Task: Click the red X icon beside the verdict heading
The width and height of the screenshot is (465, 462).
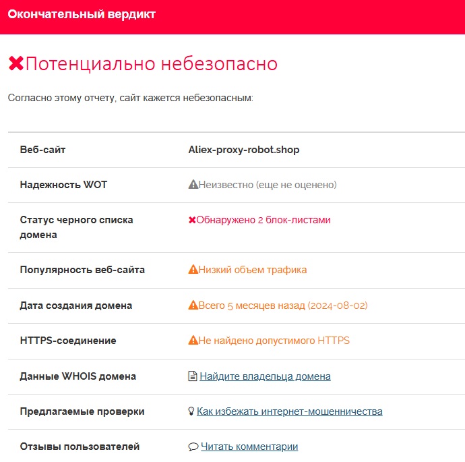Action: pyautogui.click(x=16, y=64)
